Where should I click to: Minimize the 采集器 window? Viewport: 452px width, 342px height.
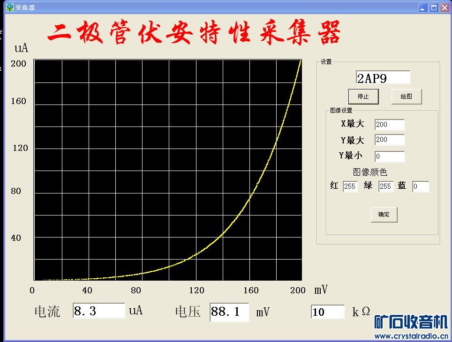coord(422,7)
